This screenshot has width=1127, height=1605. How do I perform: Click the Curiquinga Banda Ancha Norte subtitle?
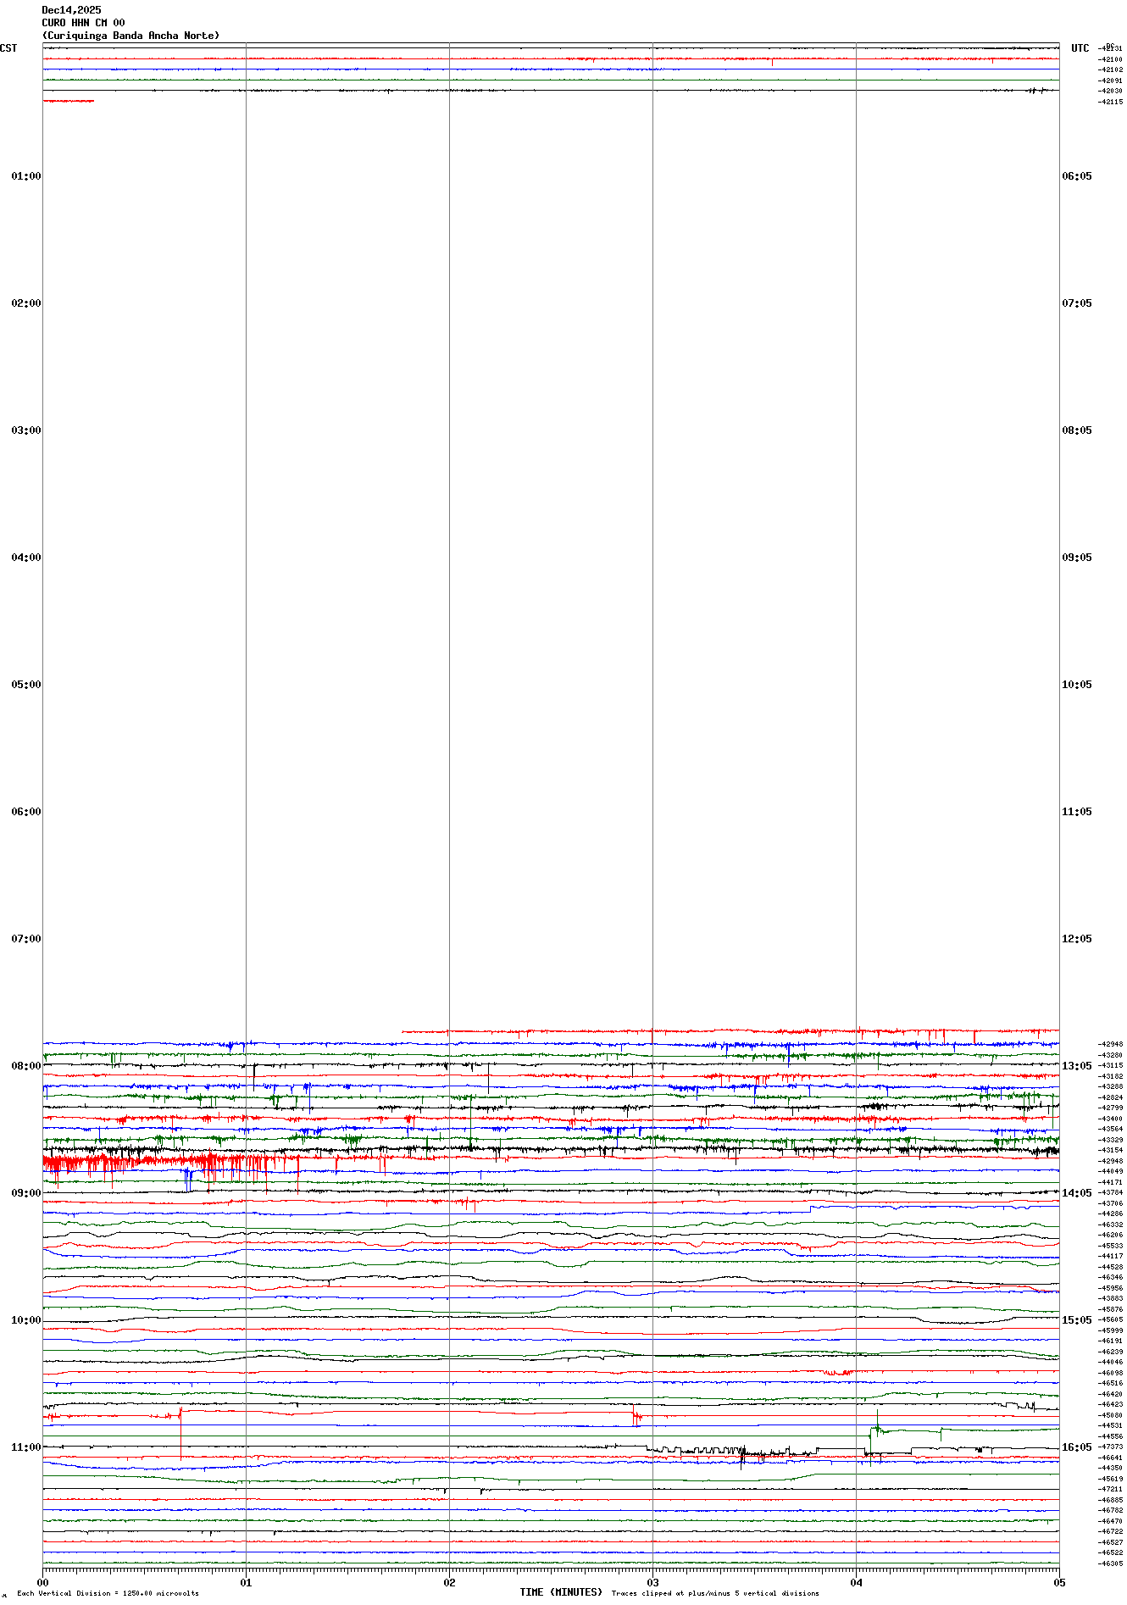point(130,36)
